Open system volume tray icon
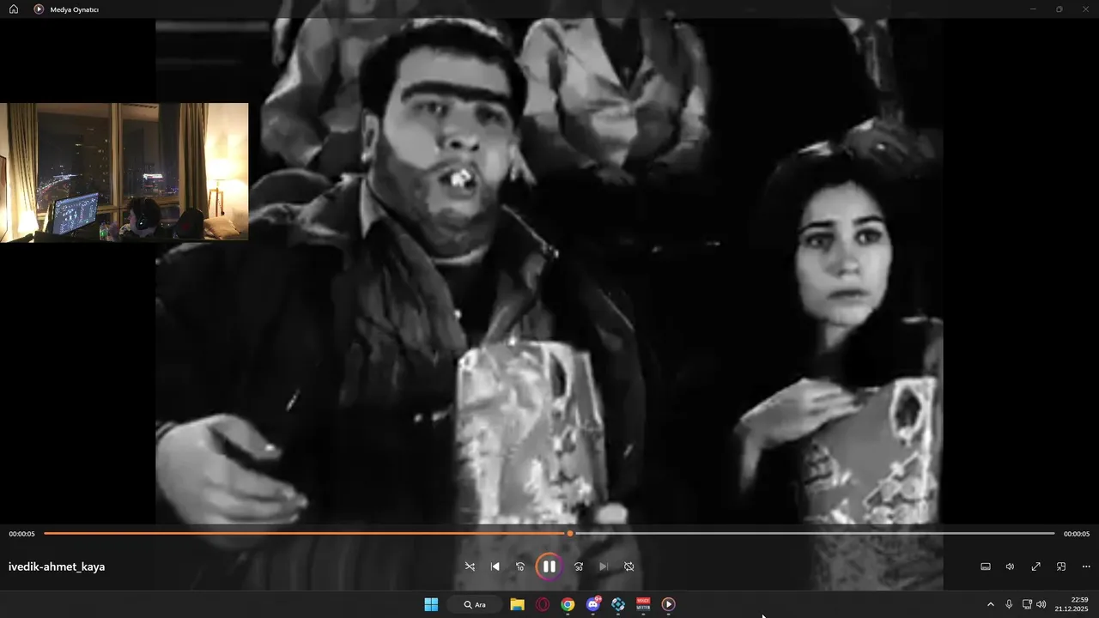This screenshot has width=1099, height=618. click(x=1041, y=604)
